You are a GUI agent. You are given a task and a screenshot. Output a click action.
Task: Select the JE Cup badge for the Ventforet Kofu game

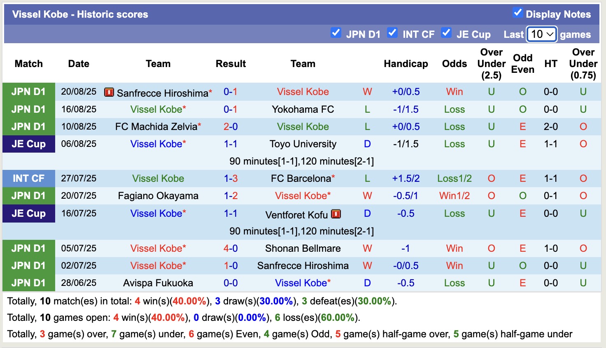pyautogui.click(x=28, y=213)
